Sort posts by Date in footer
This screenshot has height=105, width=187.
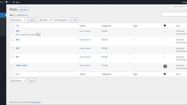(178, 74)
